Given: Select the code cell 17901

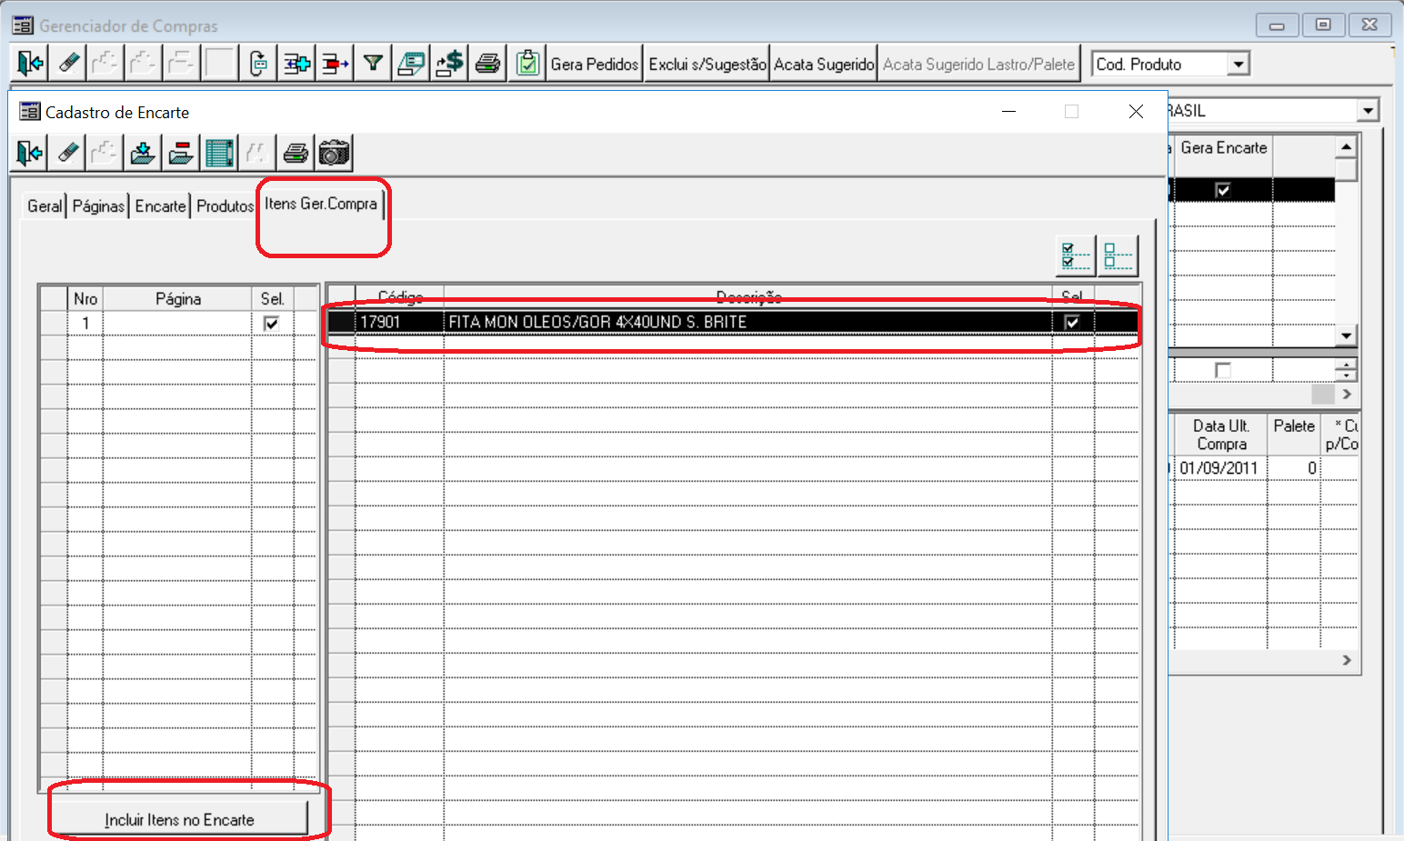Looking at the screenshot, I should (x=400, y=322).
